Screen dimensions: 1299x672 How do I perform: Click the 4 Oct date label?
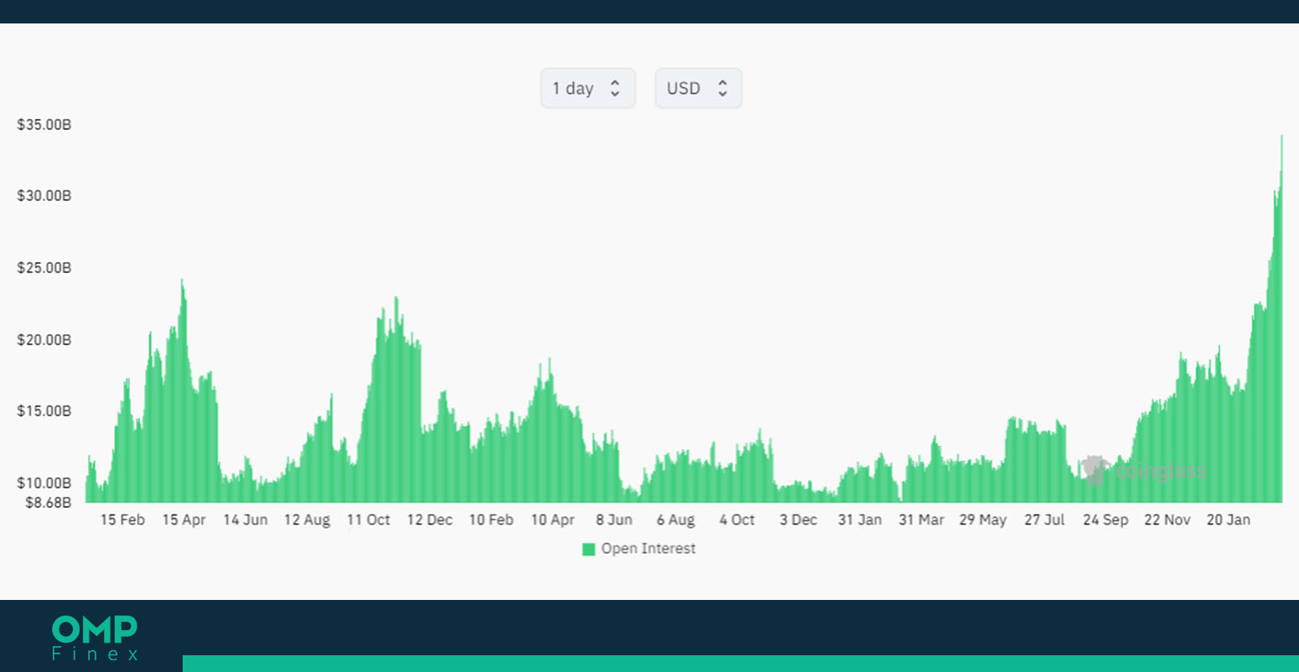[x=737, y=520]
